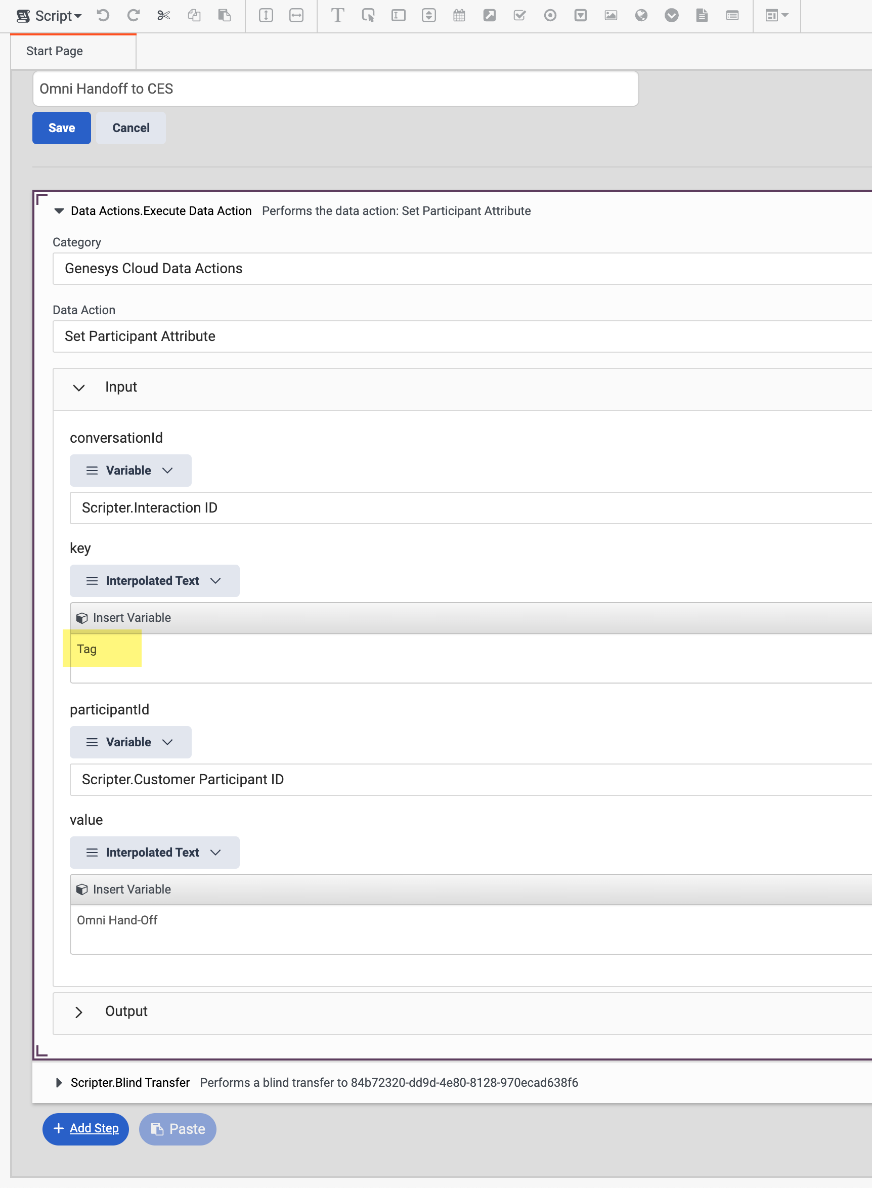Open the Script menu
872x1188 pixels.
[x=50, y=16]
